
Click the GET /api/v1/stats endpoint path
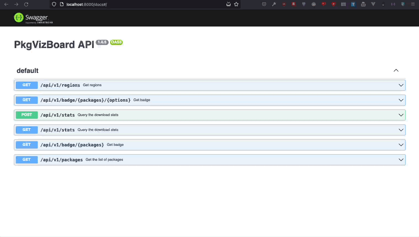click(x=58, y=130)
